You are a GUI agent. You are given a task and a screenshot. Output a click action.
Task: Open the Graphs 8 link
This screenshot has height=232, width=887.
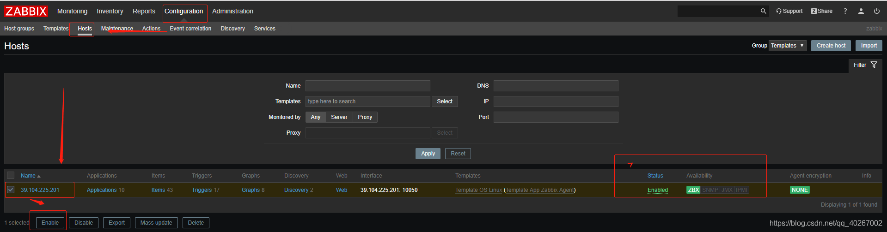[251, 190]
